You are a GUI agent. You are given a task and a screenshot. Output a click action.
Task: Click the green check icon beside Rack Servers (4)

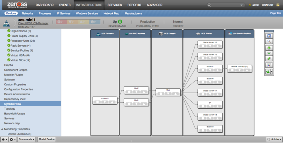tap(8, 46)
